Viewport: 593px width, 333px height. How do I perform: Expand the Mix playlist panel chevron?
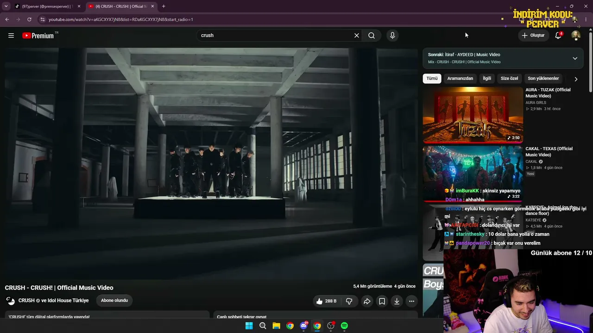click(x=575, y=58)
